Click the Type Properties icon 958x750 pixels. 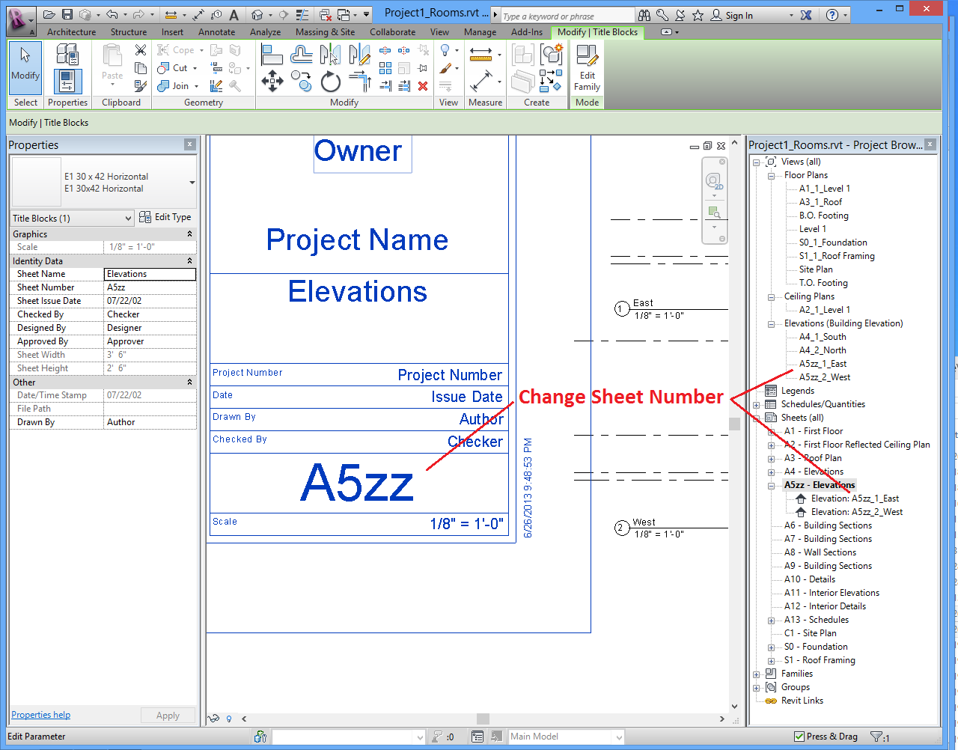pyautogui.click(x=67, y=55)
